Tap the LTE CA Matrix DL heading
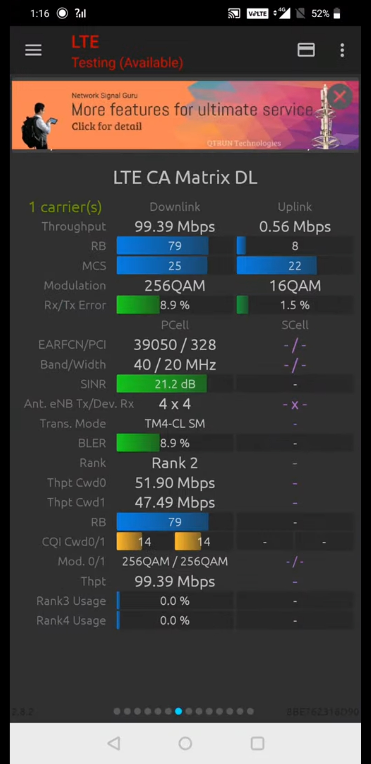The image size is (371, 764). coord(185,178)
